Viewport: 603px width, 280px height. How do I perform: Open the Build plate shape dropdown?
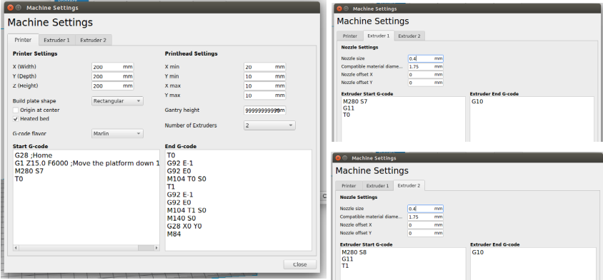click(x=118, y=101)
